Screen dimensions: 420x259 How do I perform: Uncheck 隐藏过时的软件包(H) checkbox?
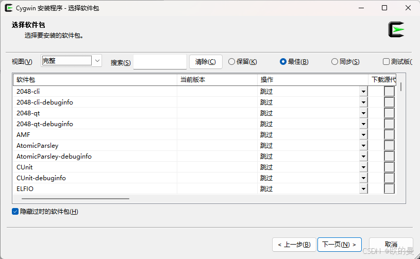[15, 212]
